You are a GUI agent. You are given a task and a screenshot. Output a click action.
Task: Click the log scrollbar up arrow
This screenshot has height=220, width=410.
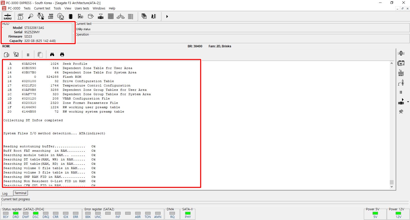click(392, 63)
